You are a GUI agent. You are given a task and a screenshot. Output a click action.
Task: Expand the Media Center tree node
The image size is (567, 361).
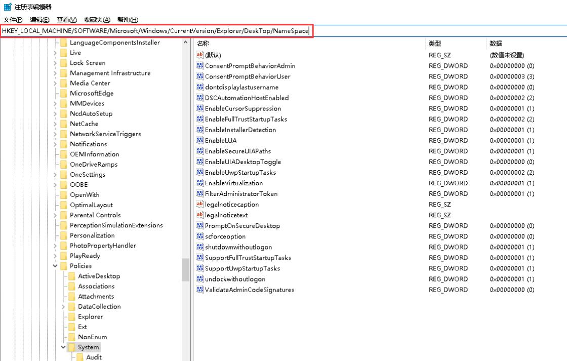[x=55, y=83]
